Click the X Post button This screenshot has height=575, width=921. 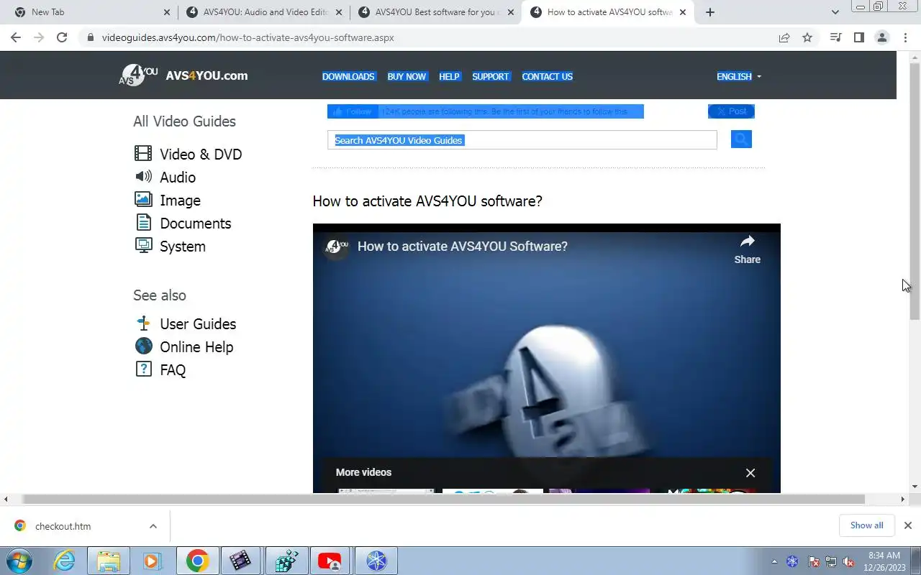pyautogui.click(x=731, y=111)
